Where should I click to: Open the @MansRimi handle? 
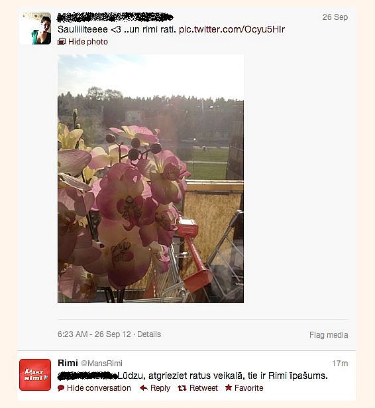tap(101, 364)
